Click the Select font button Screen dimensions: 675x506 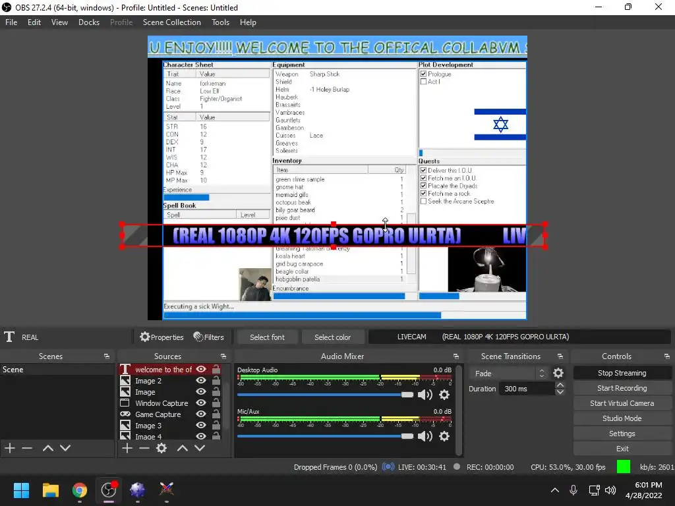[267, 337]
